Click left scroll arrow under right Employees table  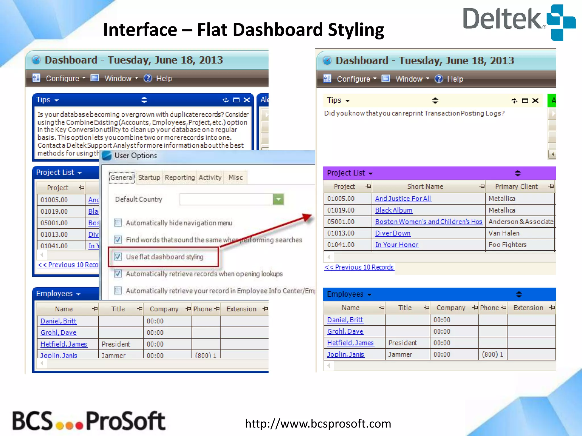click(329, 366)
